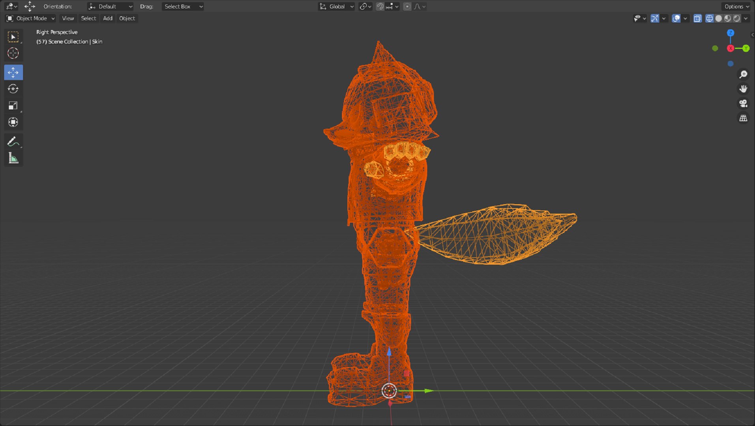Open the Object menu

(x=127, y=18)
